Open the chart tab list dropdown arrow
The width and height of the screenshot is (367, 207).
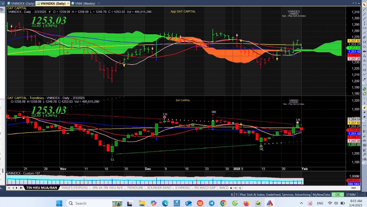coord(359,3)
